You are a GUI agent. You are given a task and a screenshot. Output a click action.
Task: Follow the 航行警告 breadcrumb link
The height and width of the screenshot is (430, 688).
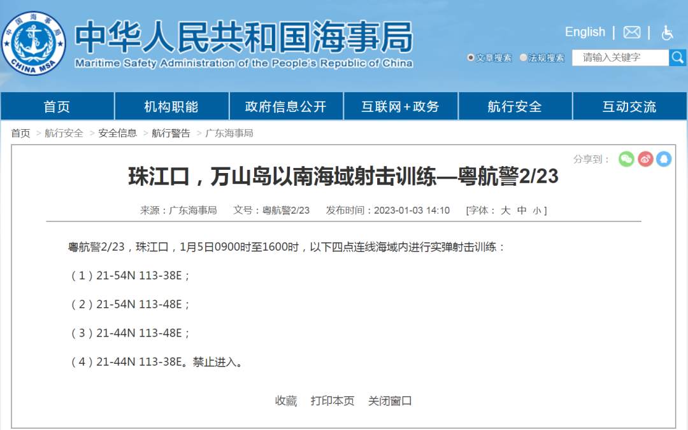pyautogui.click(x=171, y=133)
